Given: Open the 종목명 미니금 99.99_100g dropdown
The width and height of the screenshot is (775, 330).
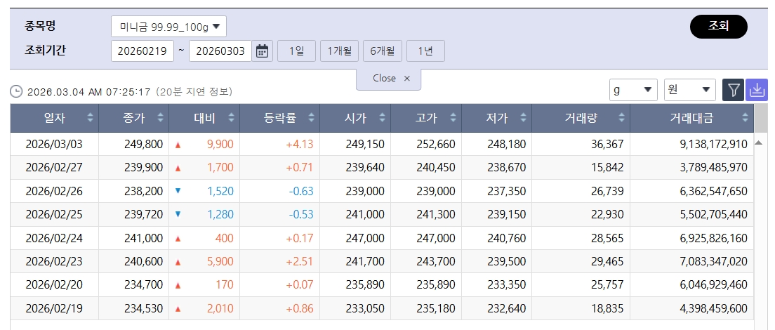Looking at the screenshot, I should [168, 27].
